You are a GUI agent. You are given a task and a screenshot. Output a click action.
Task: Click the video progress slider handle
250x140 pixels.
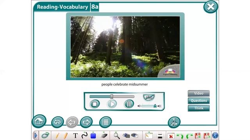tap(112, 96)
